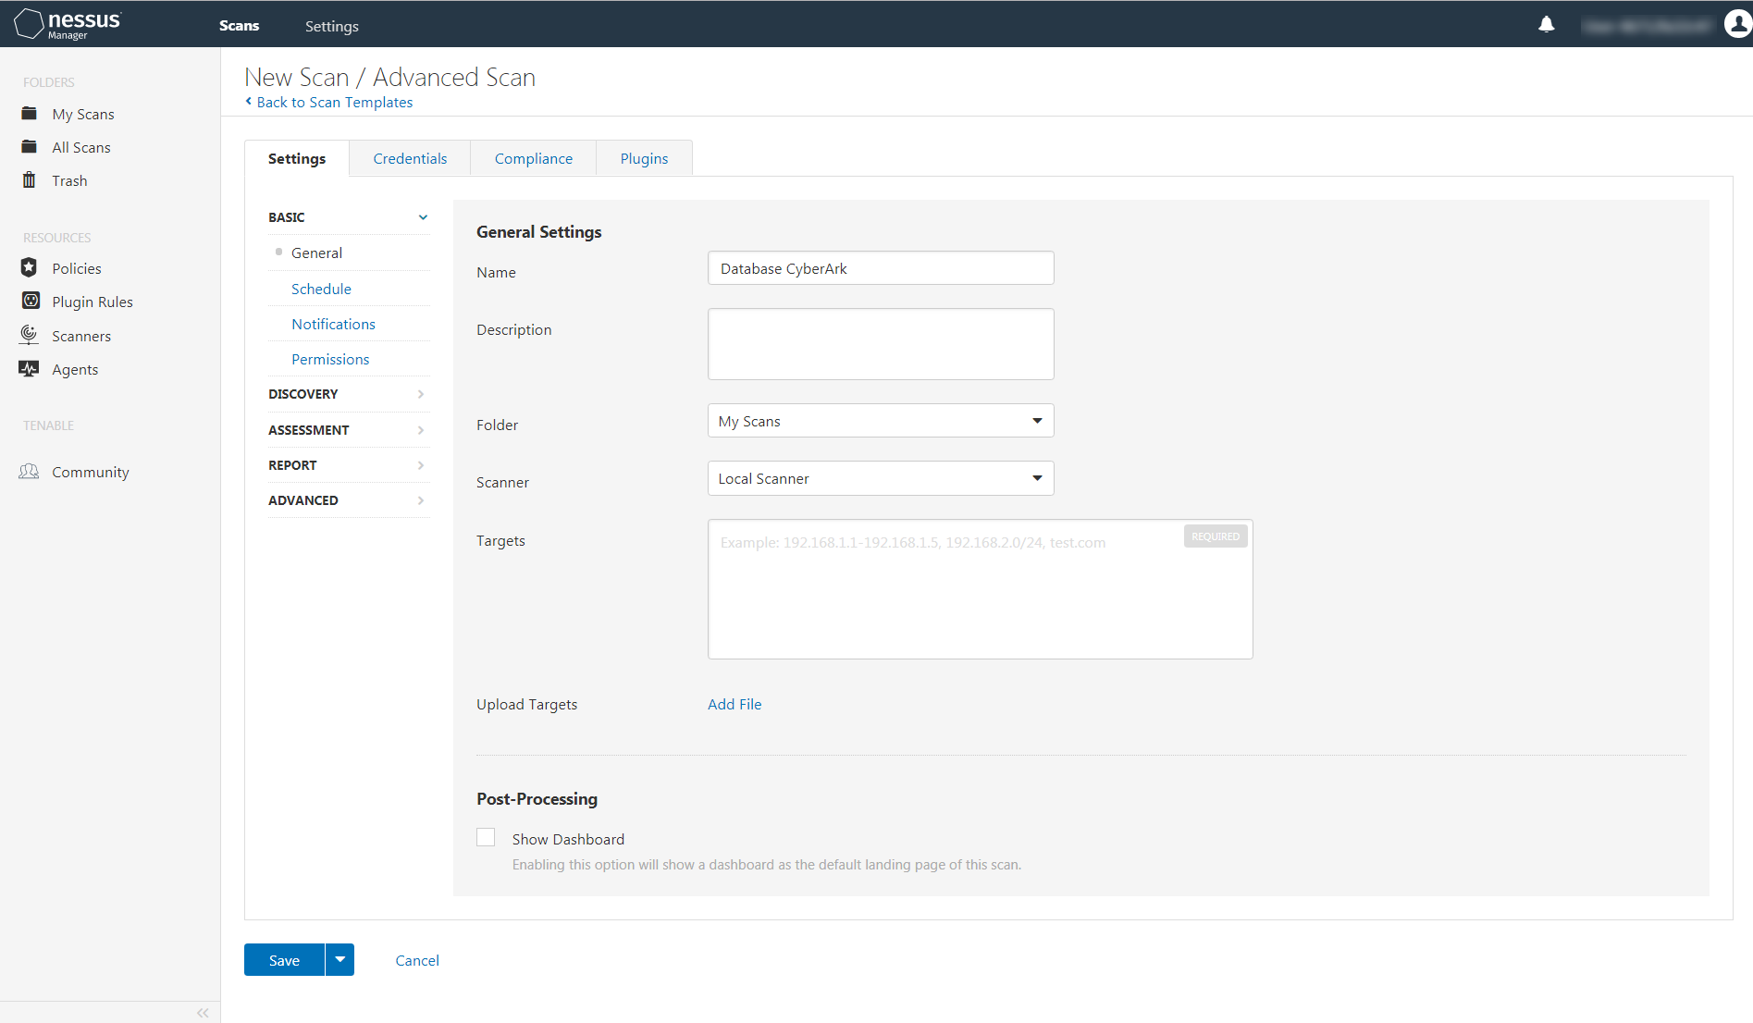
Task: Click the Scanners radar icon
Action: click(x=30, y=335)
